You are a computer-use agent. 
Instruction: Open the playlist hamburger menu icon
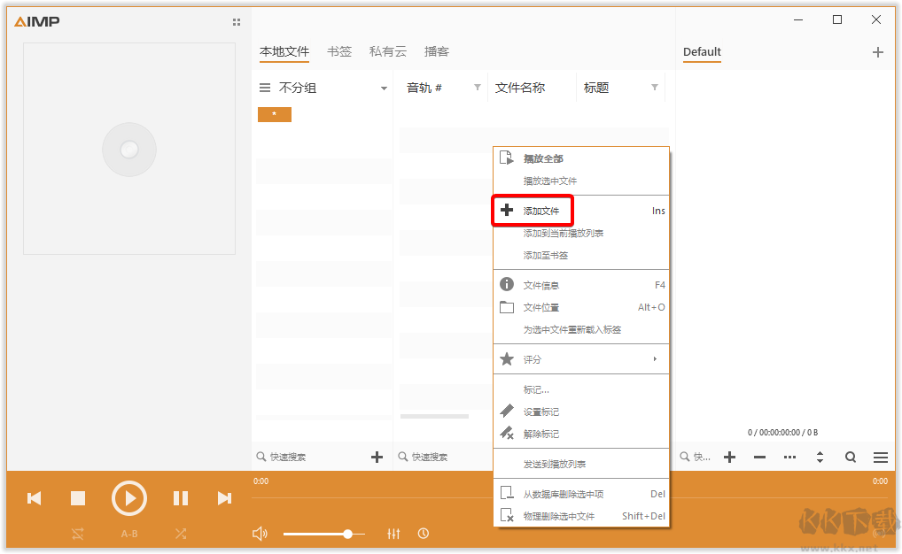(x=880, y=457)
